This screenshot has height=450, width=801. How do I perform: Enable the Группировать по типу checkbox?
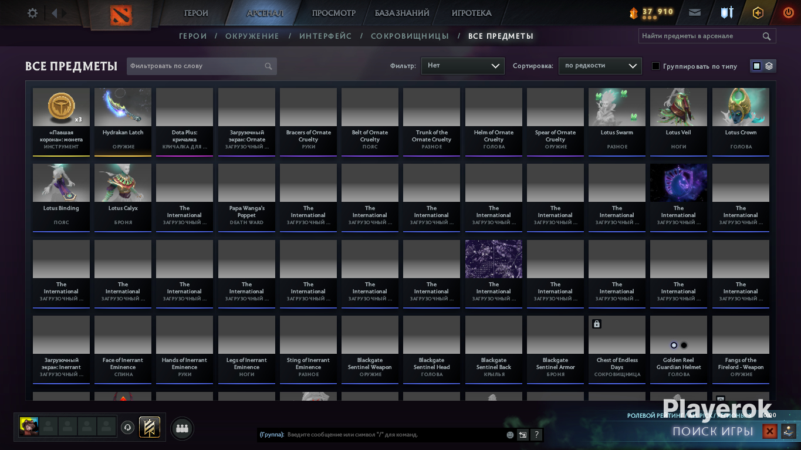pos(656,66)
